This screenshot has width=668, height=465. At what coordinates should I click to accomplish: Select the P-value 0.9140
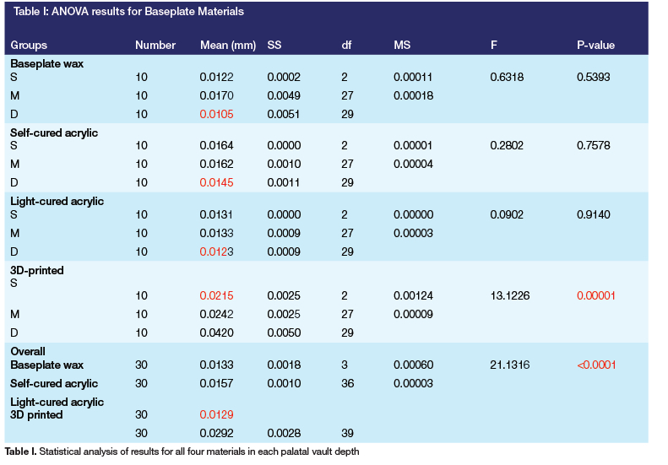(593, 214)
